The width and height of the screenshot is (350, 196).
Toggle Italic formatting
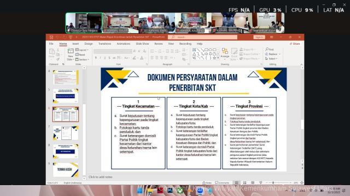[101, 58]
